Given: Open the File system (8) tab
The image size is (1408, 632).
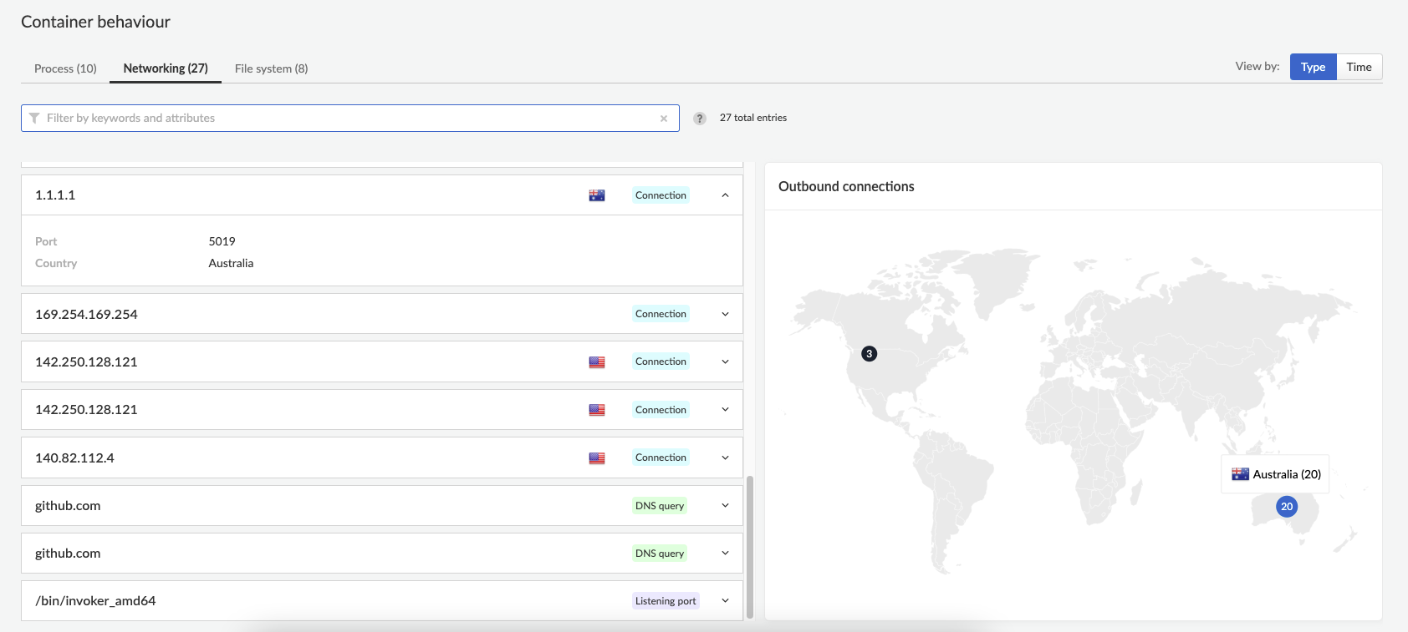Looking at the screenshot, I should (x=271, y=68).
